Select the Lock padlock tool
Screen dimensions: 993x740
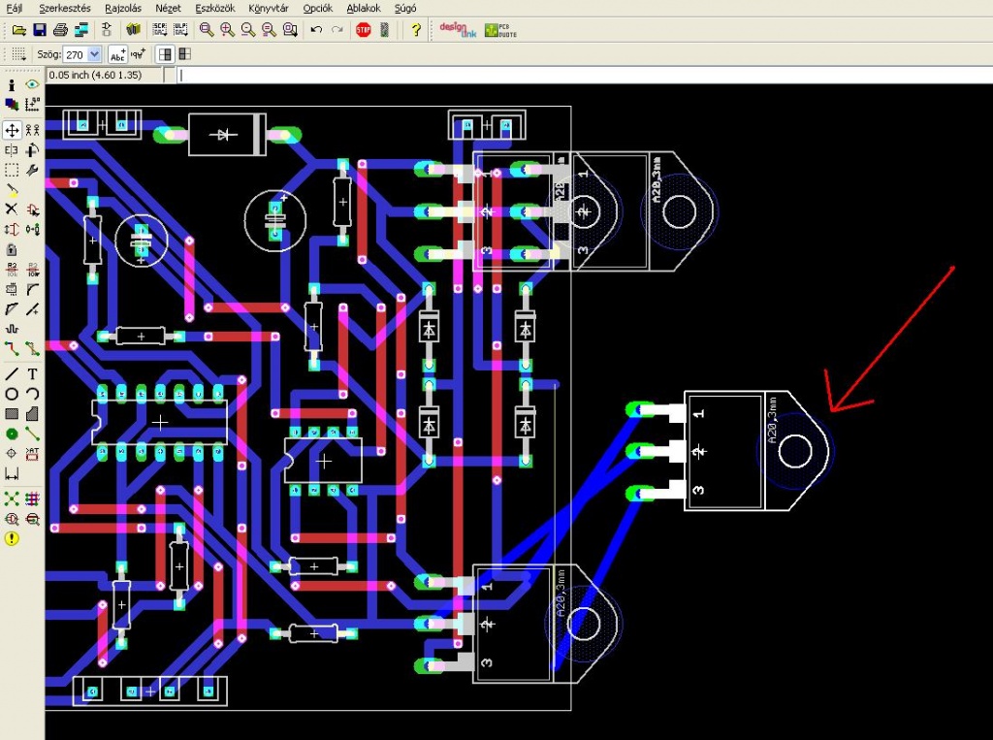[x=12, y=249]
